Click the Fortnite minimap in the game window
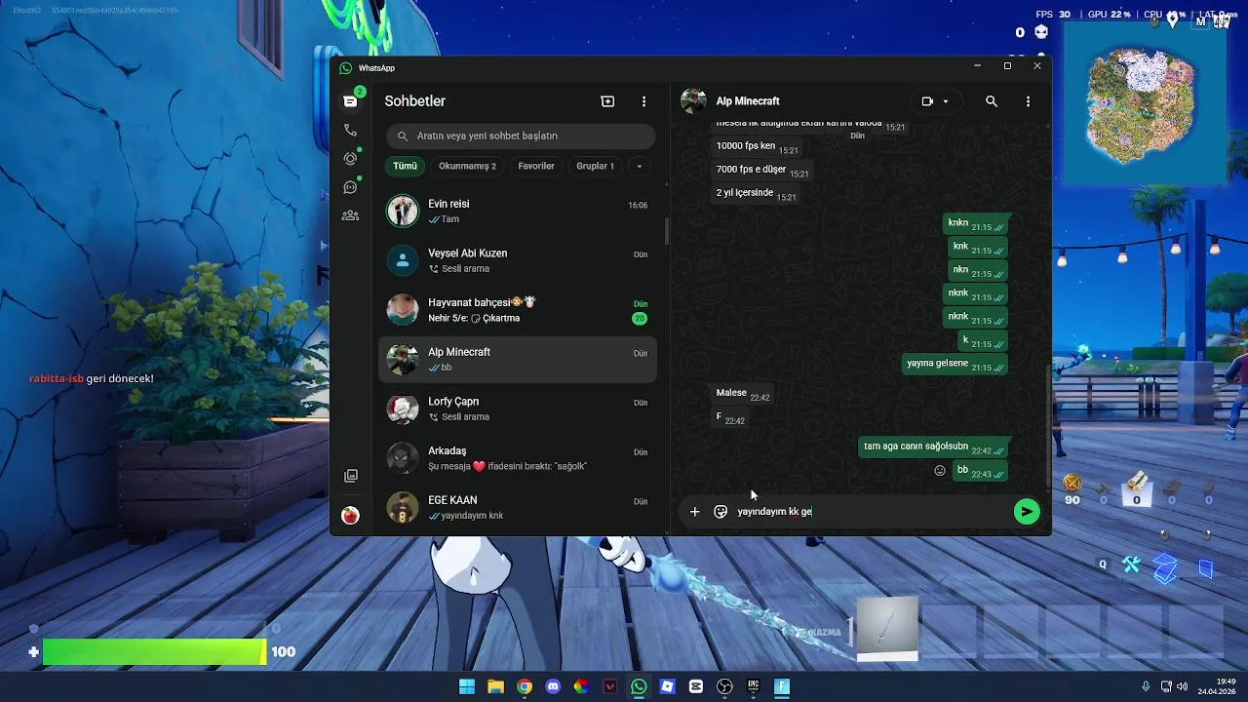 coord(1143,102)
